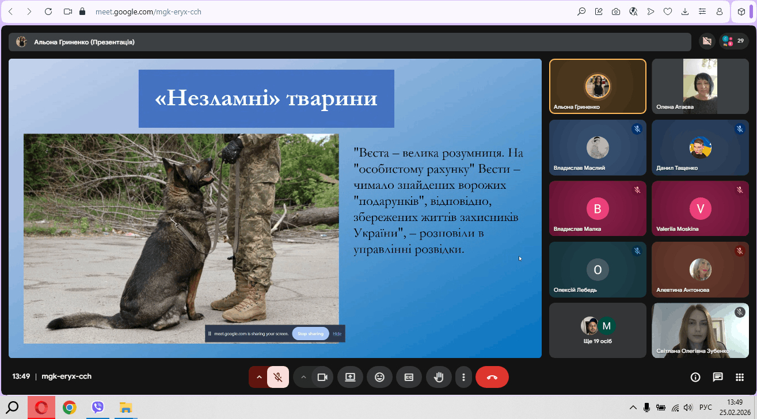Expand audio settings arrow next to microphone
The image size is (757, 419).
258,377
